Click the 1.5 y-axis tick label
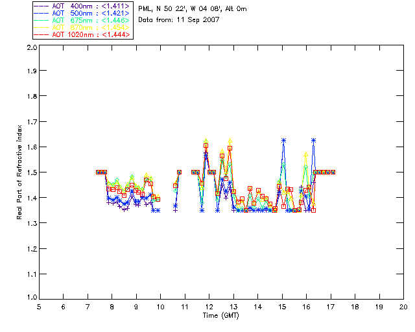This screenshot has width=415, height=332. tap(32, 172)
